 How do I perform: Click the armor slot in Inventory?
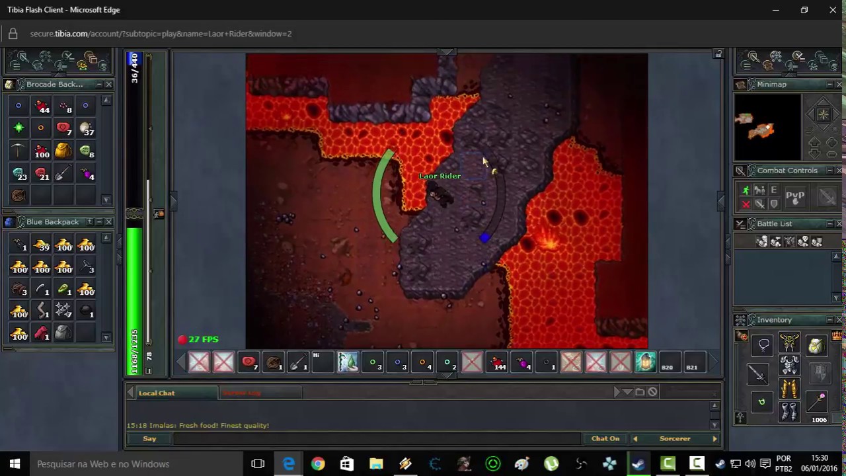coord(789,365)
